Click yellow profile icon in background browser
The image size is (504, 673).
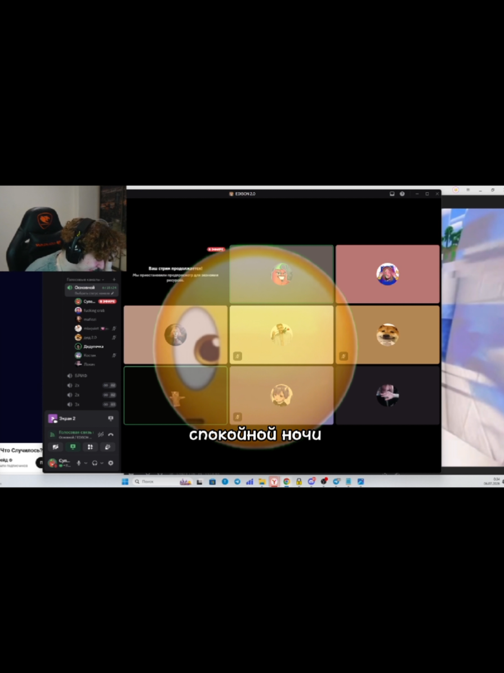(x=456, y=190)
